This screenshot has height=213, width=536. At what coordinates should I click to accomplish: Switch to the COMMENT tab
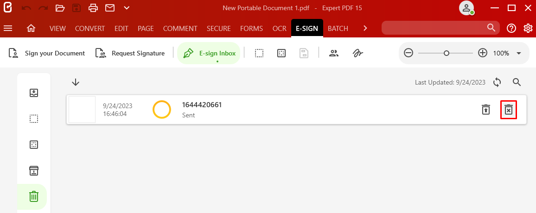(x=180, y=28)
